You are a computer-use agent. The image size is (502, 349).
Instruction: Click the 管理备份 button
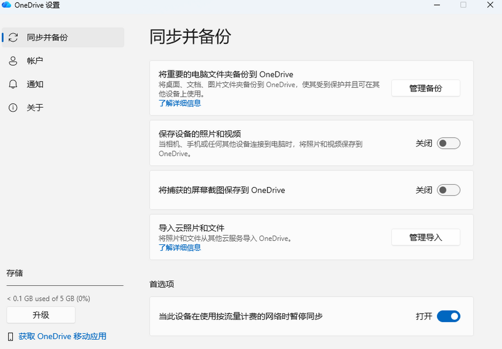coord(425,88)
